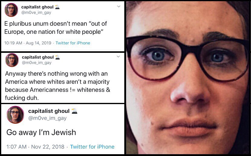Click eagle emoji in first tweet's name
The width and height of the screenshot is (251, 156).
[57, 7]
